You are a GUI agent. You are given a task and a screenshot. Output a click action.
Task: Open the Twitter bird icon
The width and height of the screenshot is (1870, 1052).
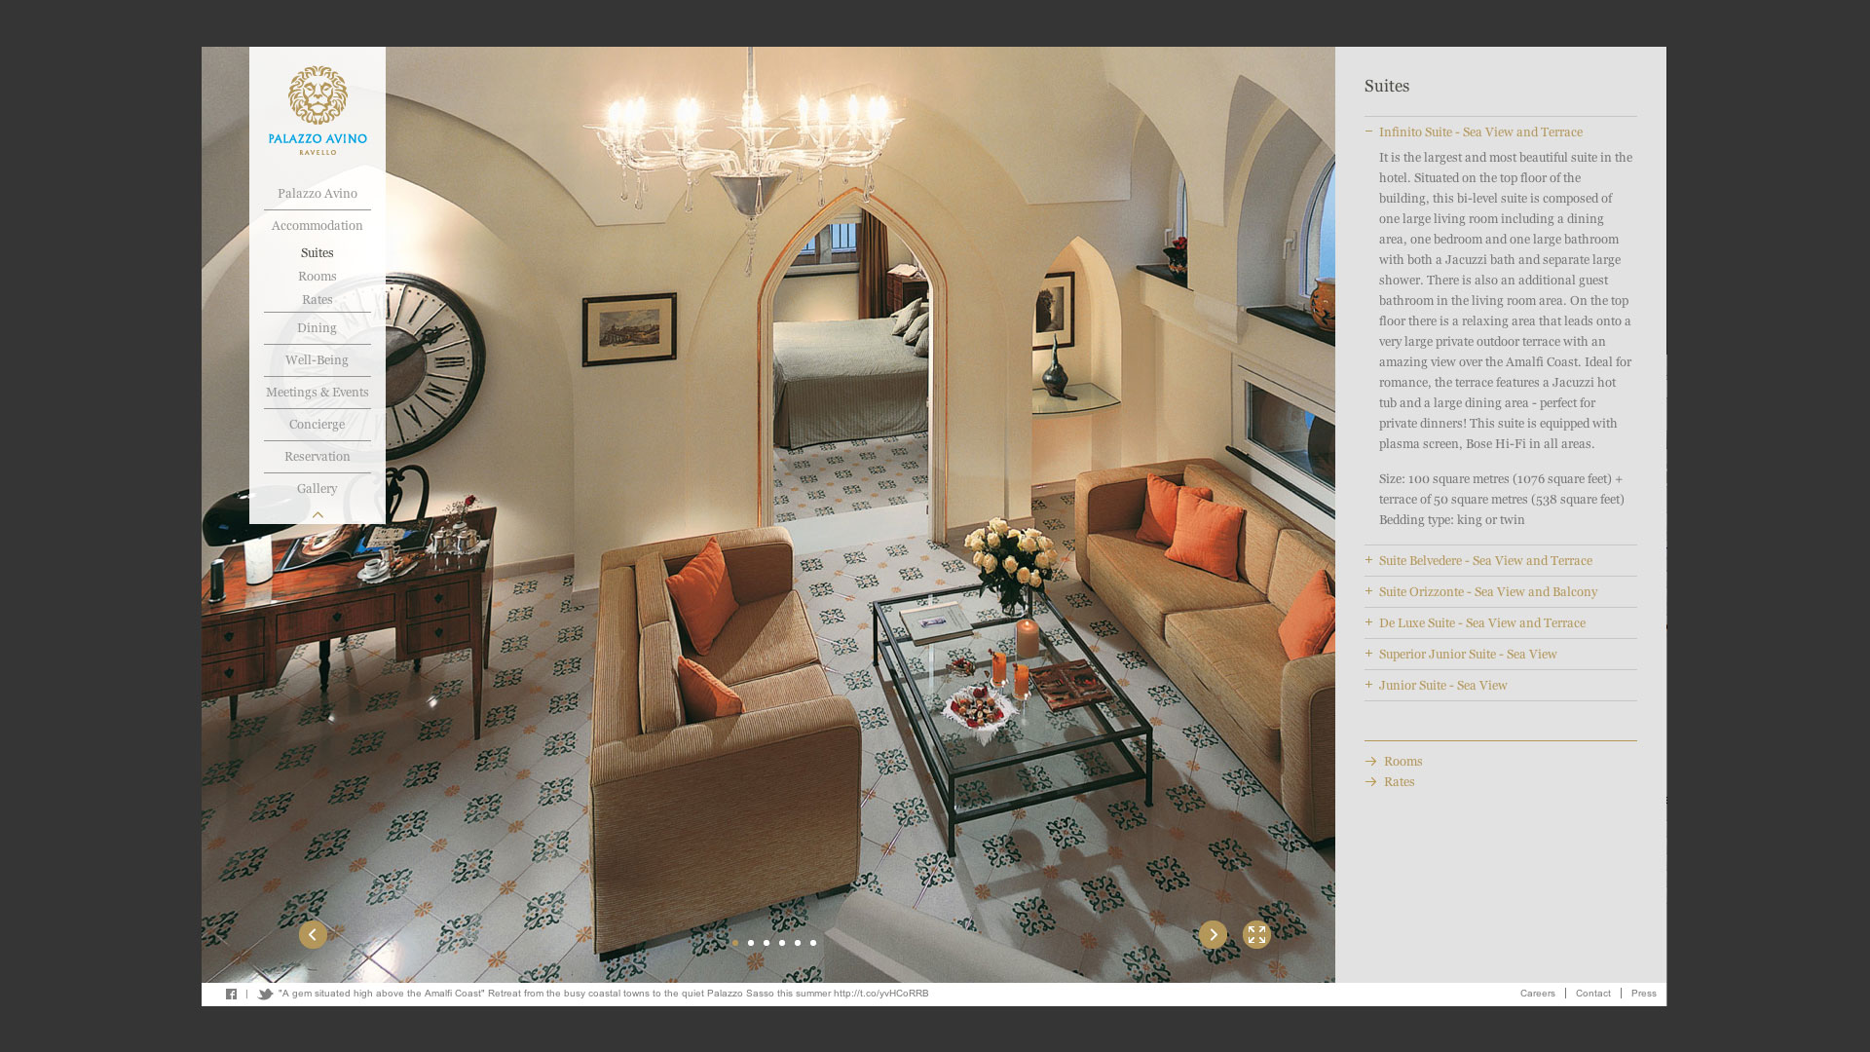coord(265,995)
